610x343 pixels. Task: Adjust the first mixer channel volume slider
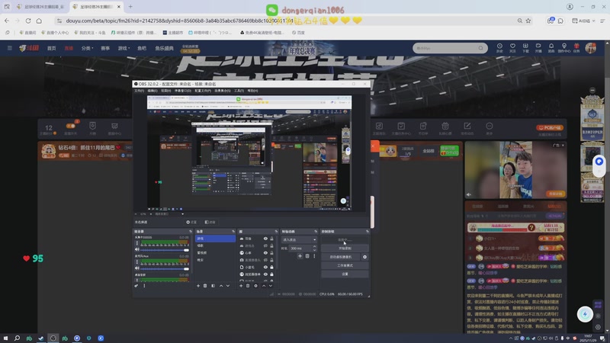tap(164, 250)
